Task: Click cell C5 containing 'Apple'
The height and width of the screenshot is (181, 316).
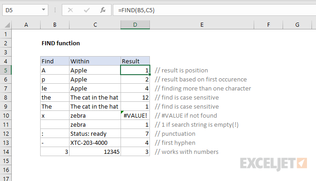Action: 95,70
